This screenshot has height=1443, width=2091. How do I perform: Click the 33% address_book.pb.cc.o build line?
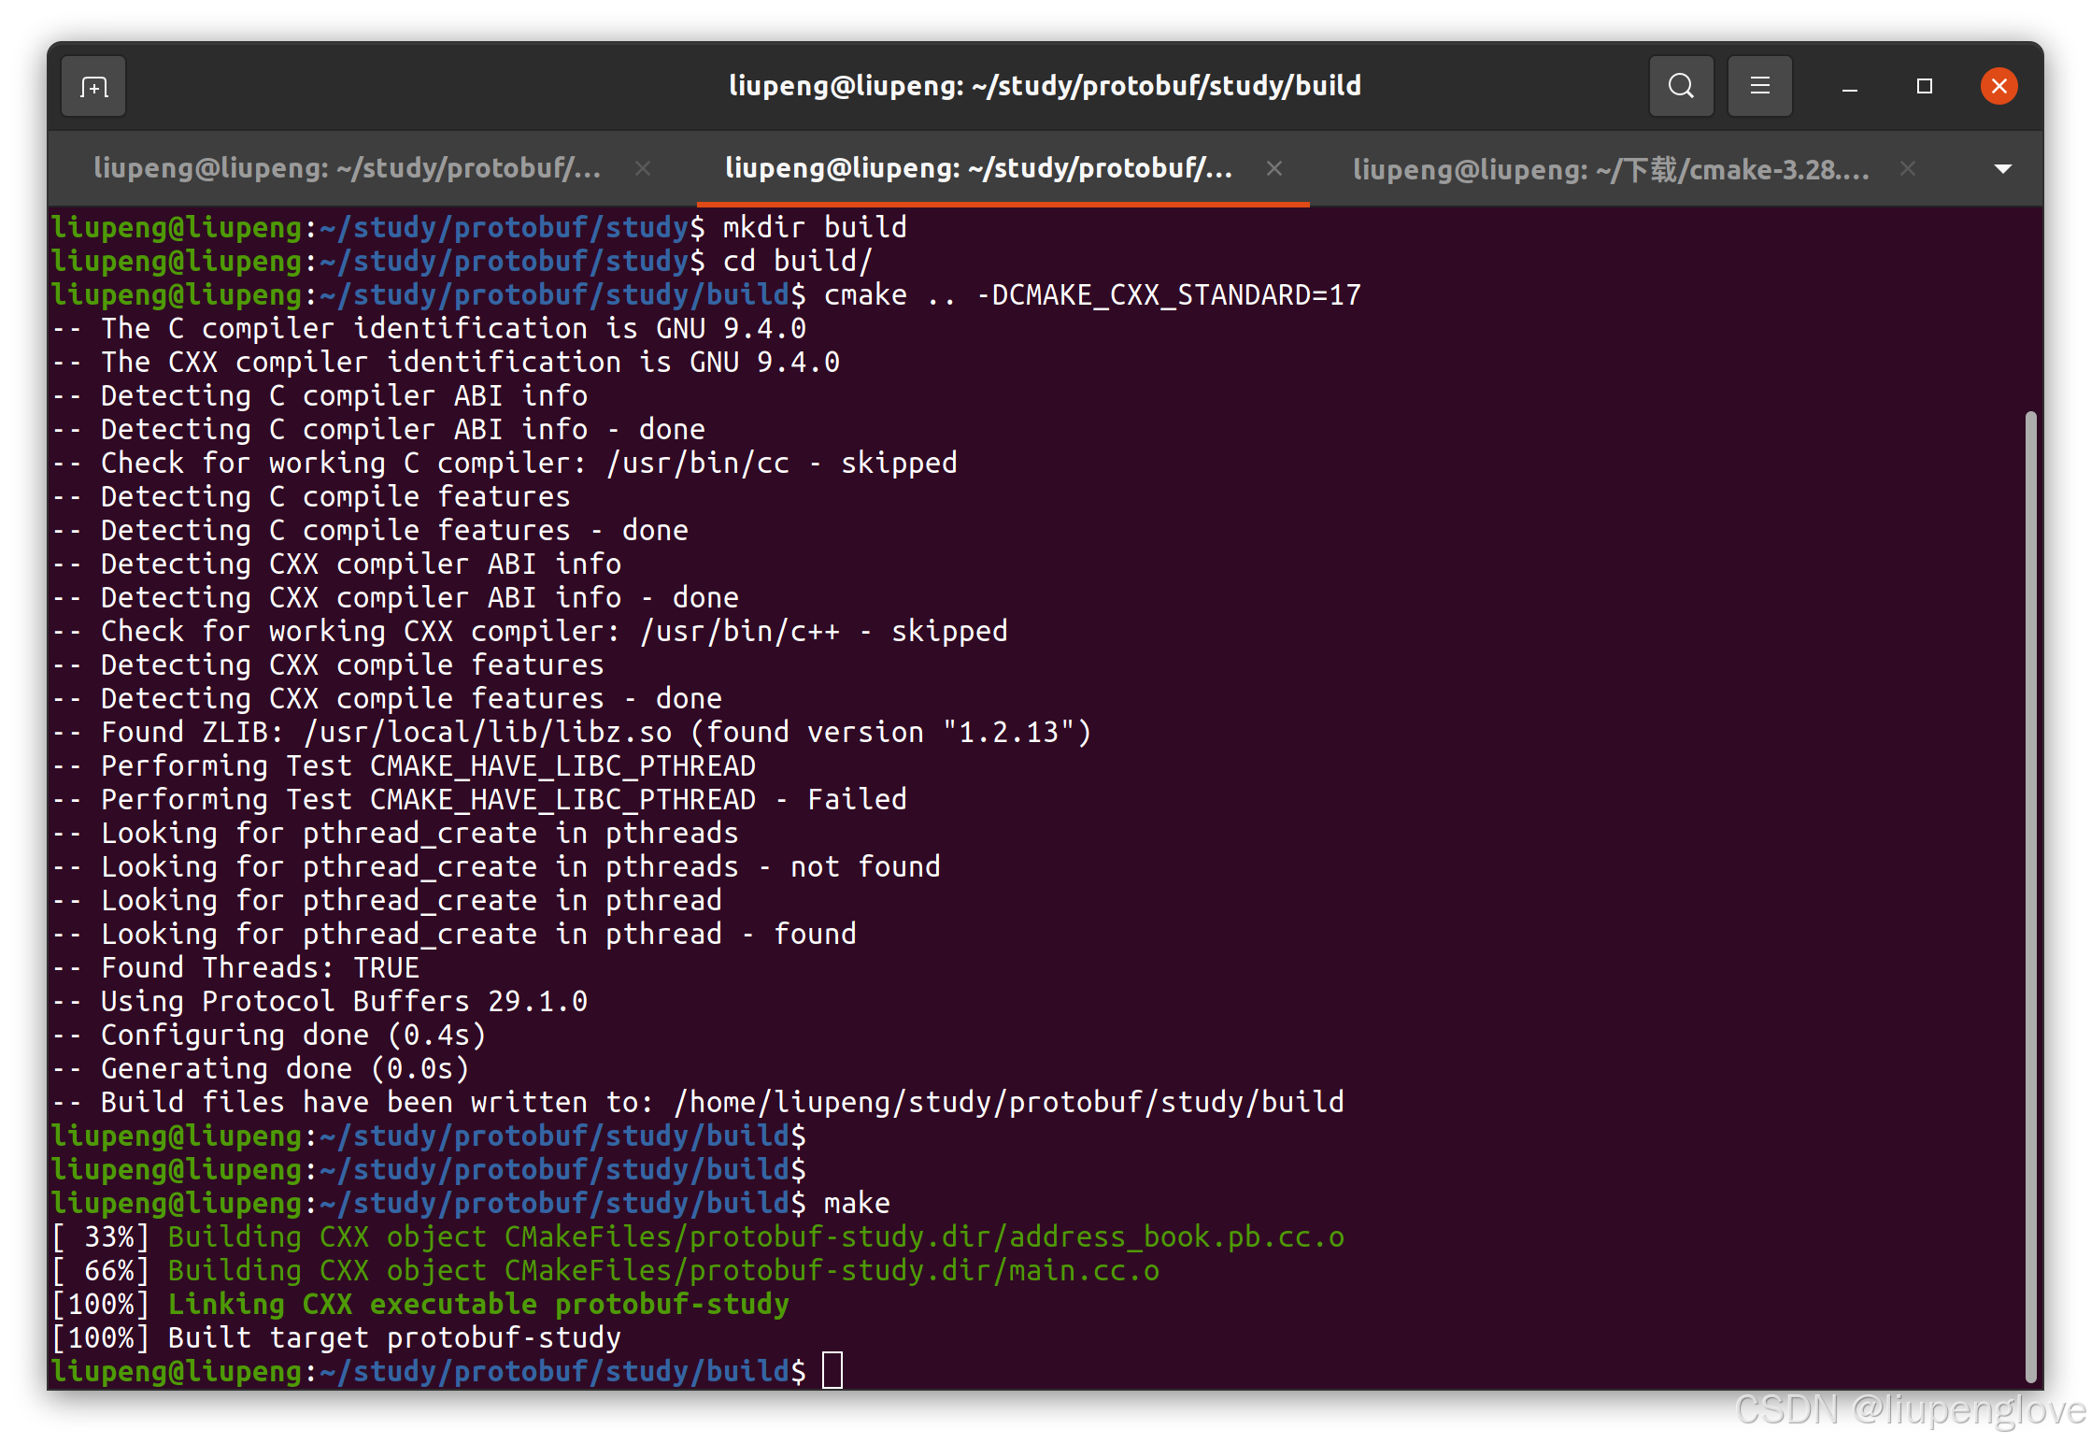698,1236
